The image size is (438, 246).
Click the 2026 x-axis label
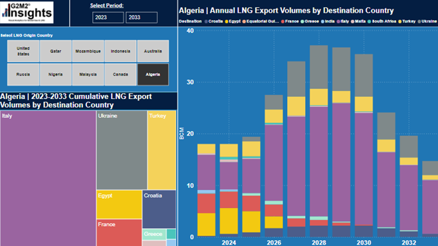(274, 243)
